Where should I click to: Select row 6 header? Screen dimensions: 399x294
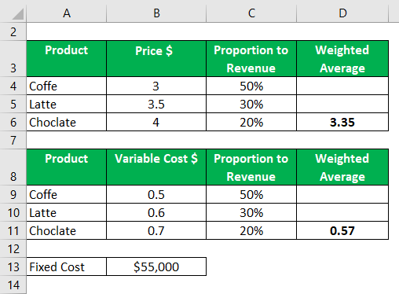pyautogui.click(x=13, y=122)
